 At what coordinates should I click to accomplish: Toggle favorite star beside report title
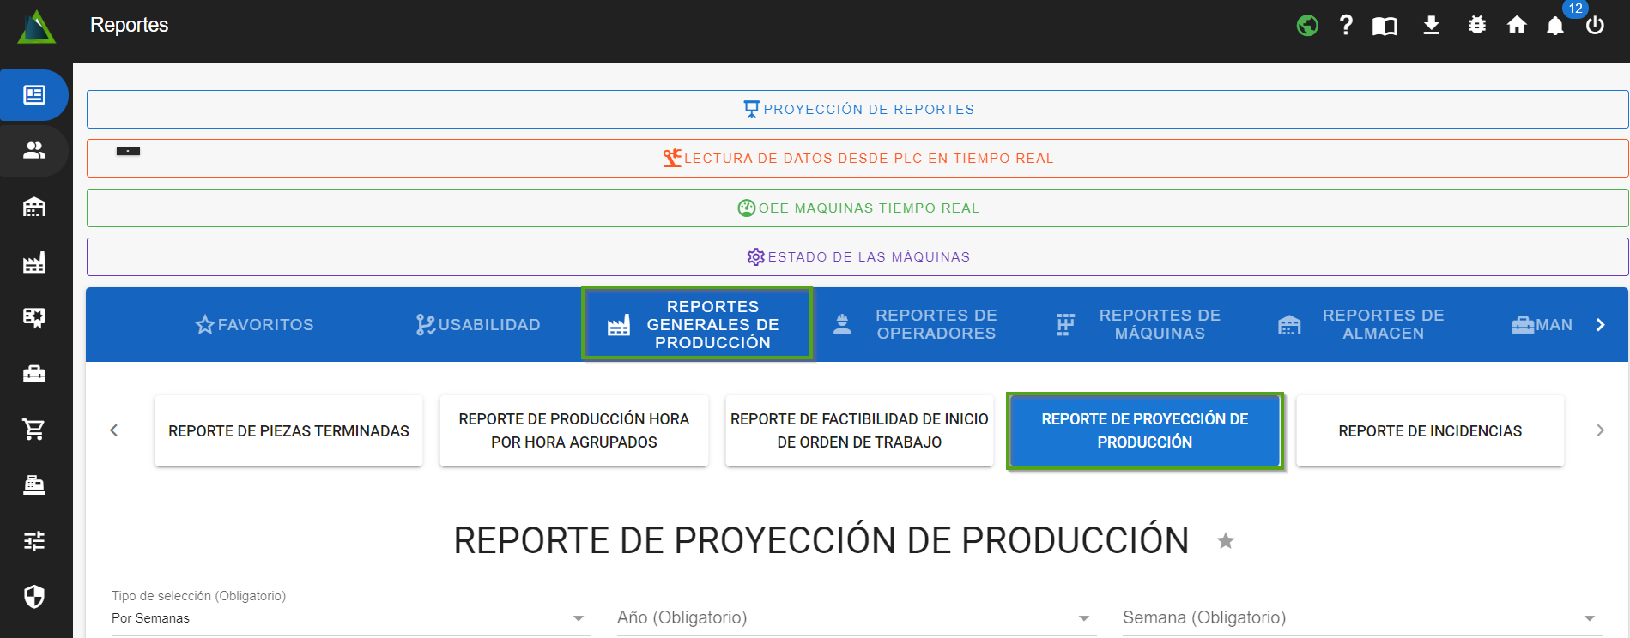[x=1226, y=541]
